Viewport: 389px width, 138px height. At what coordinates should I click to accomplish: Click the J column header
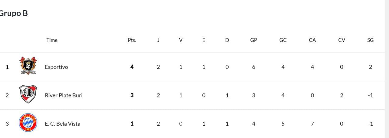pyautogui.click(x=158, y=40)
